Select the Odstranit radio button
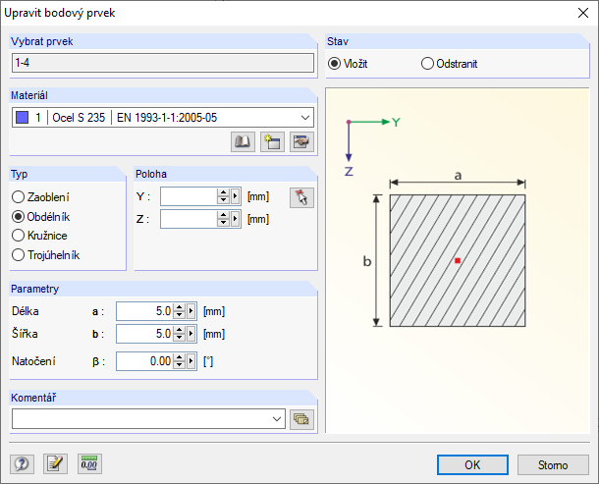 coord(427,64)
